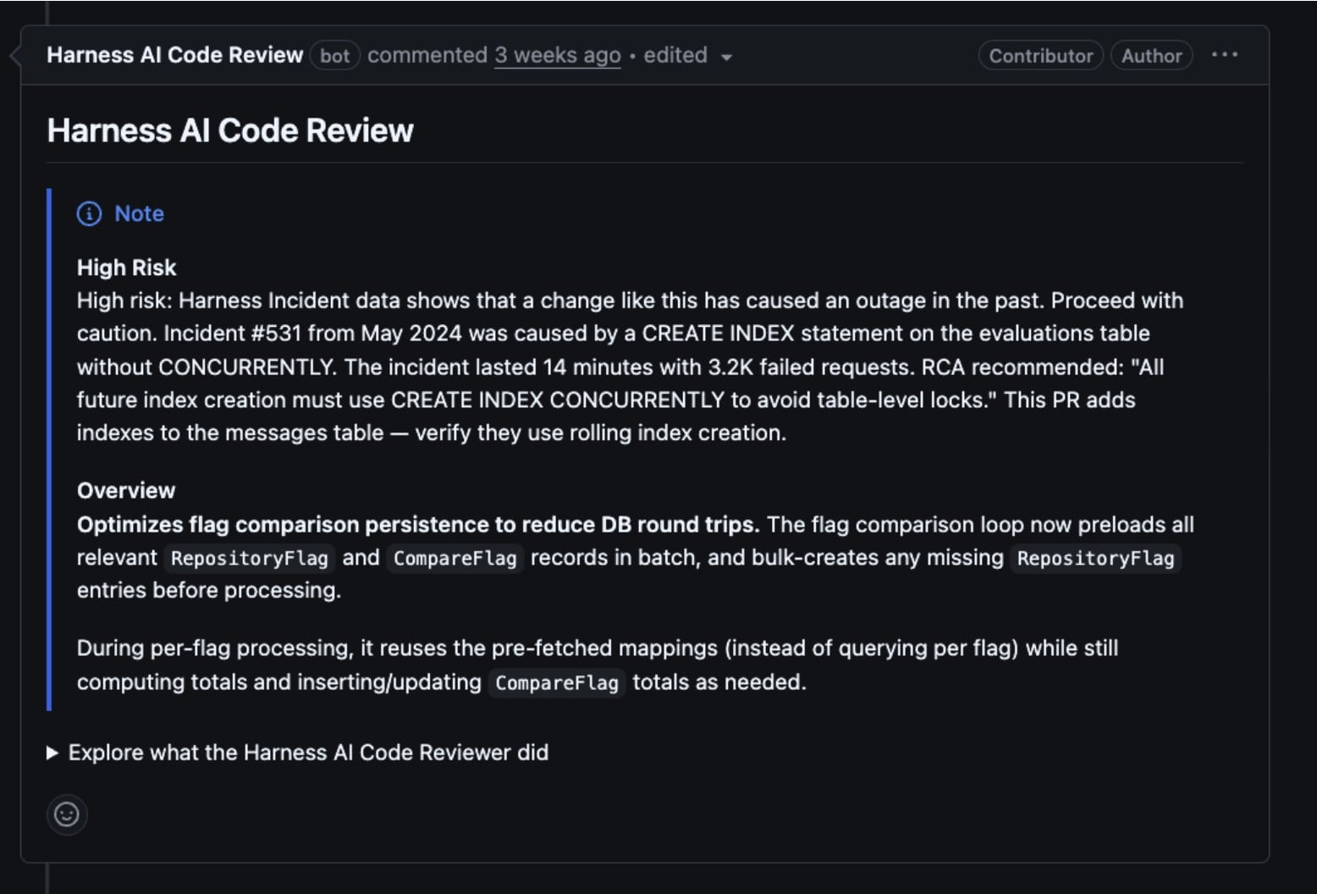Click the Author badge
Screen dimensions: 1317x894
(1151, 56)
